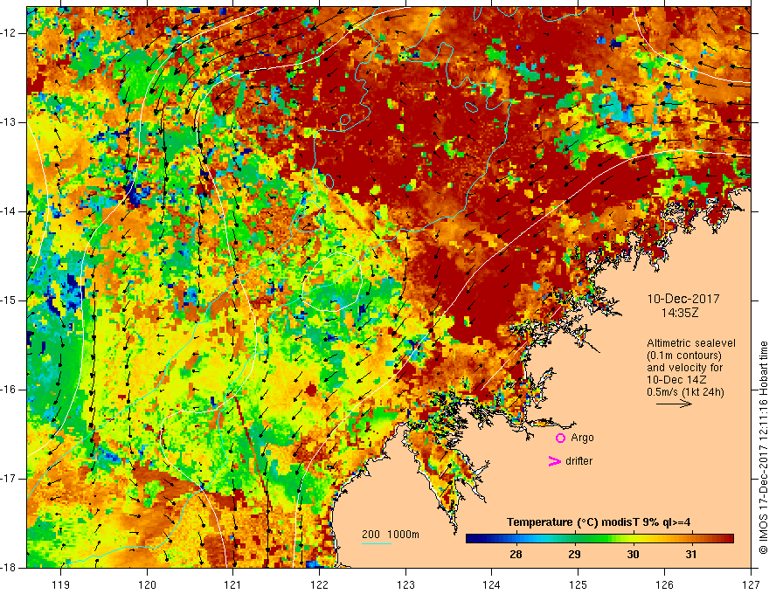Click the drifter legend label
This screenshot has height=594, width=769.
click(578, 461)
